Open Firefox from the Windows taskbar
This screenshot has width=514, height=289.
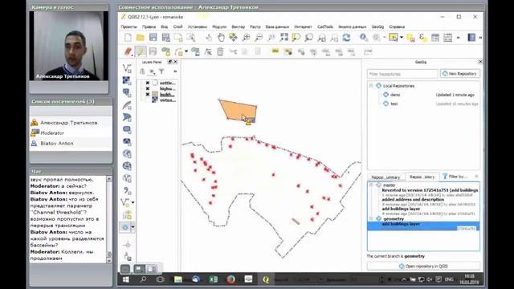point(230,279)
